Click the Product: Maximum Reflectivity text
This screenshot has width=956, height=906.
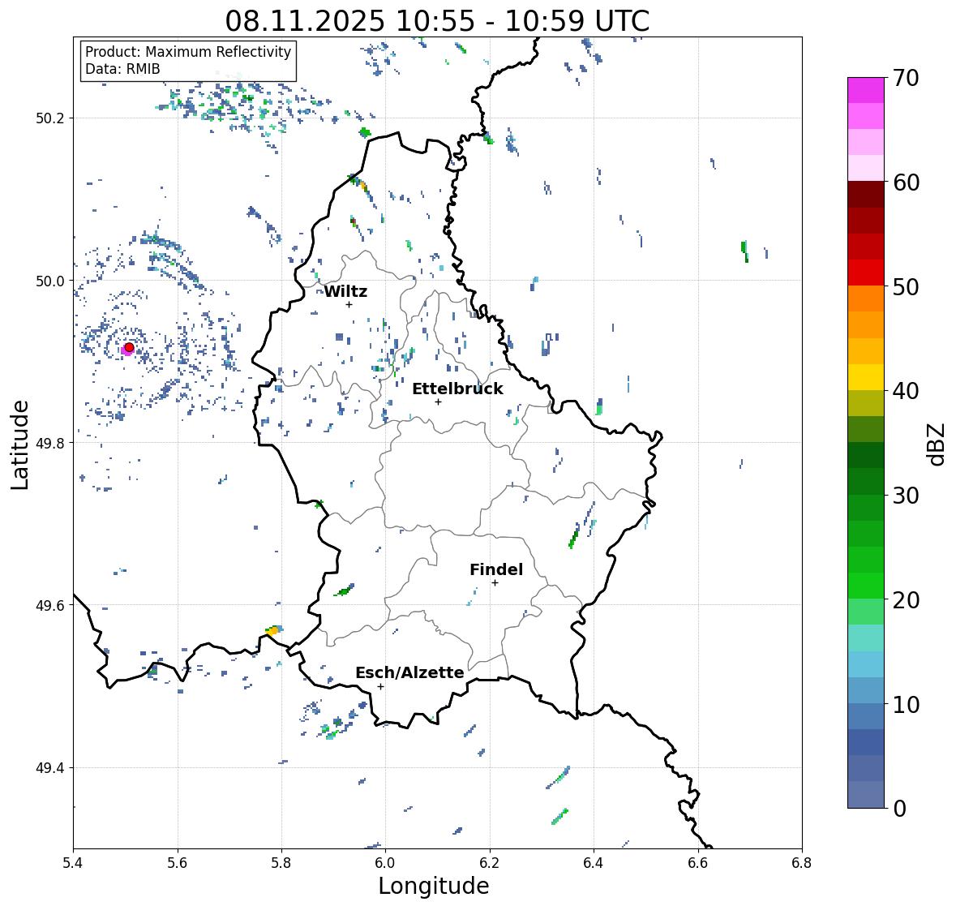point(188,52)
